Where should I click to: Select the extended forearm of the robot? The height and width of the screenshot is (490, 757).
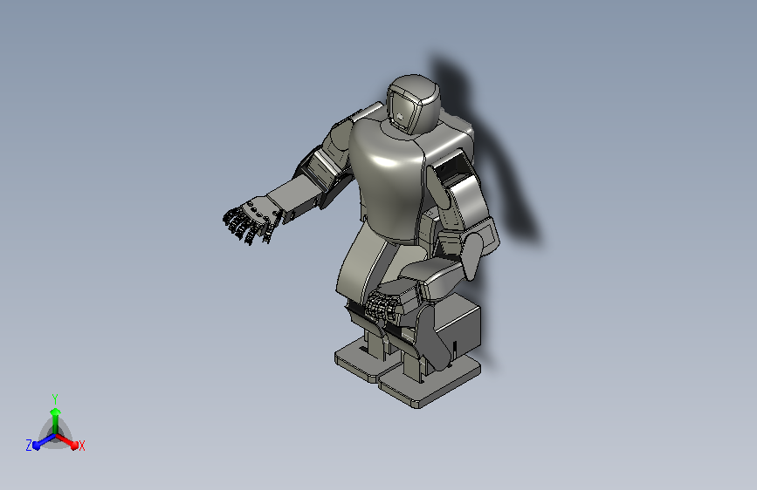click(x=294, y=197)
